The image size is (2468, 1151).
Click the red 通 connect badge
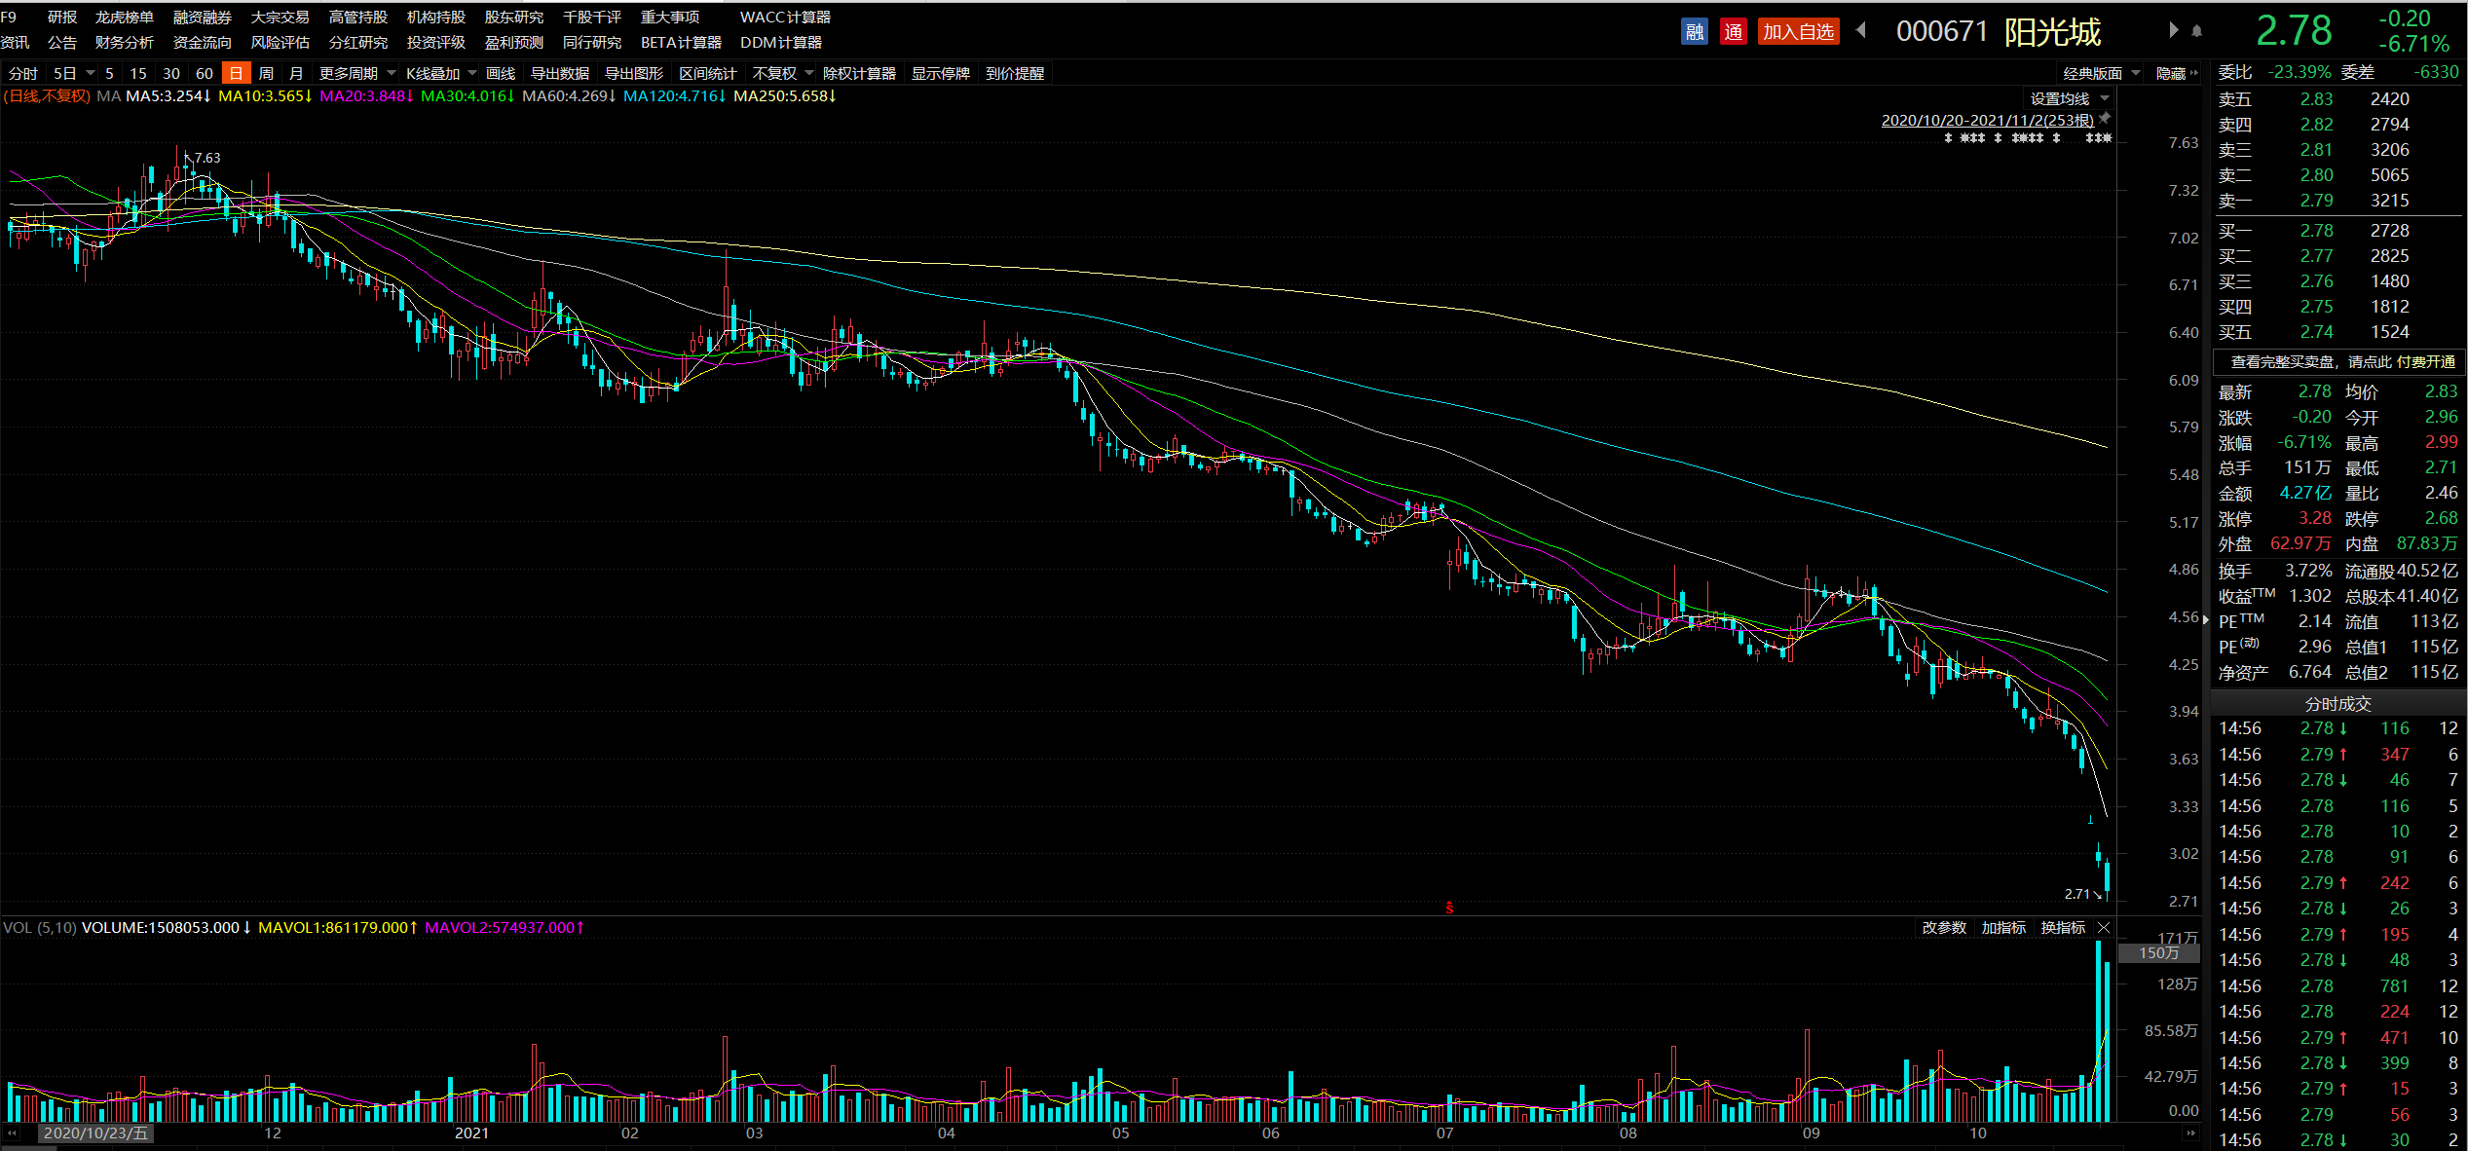pos(1733,32)
